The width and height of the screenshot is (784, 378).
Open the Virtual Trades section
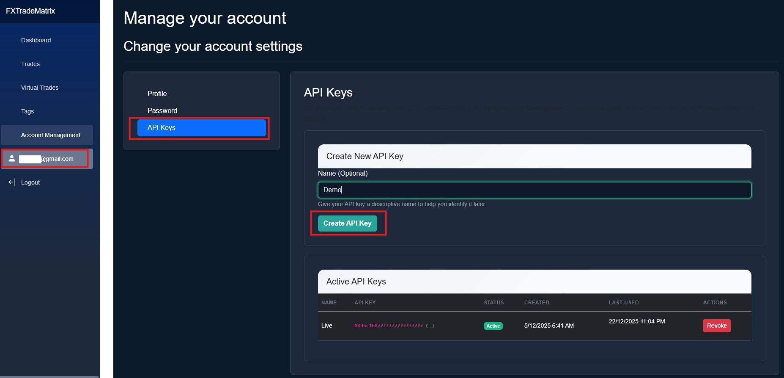pyautogui.click(x=40, y=88)
